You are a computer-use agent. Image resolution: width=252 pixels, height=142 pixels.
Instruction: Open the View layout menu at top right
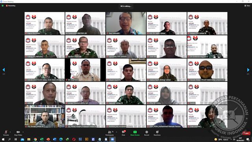tap(247, 6)
